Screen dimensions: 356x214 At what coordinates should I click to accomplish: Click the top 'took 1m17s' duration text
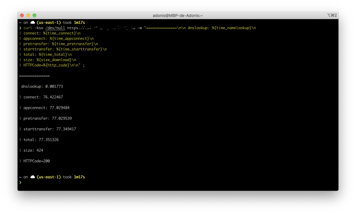[74, 23]
